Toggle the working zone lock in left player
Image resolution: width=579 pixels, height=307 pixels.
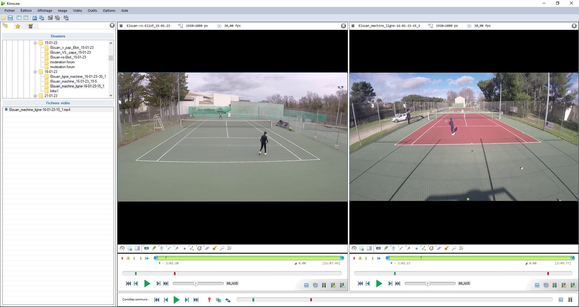click(x=128, y=258)
